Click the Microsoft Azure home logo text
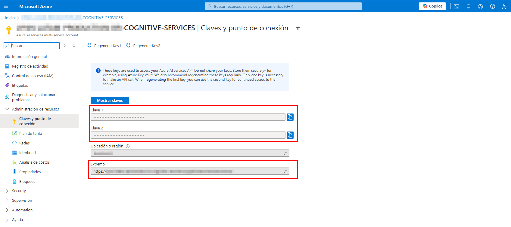The image size is (511, 227). click(x=36, y=6)
